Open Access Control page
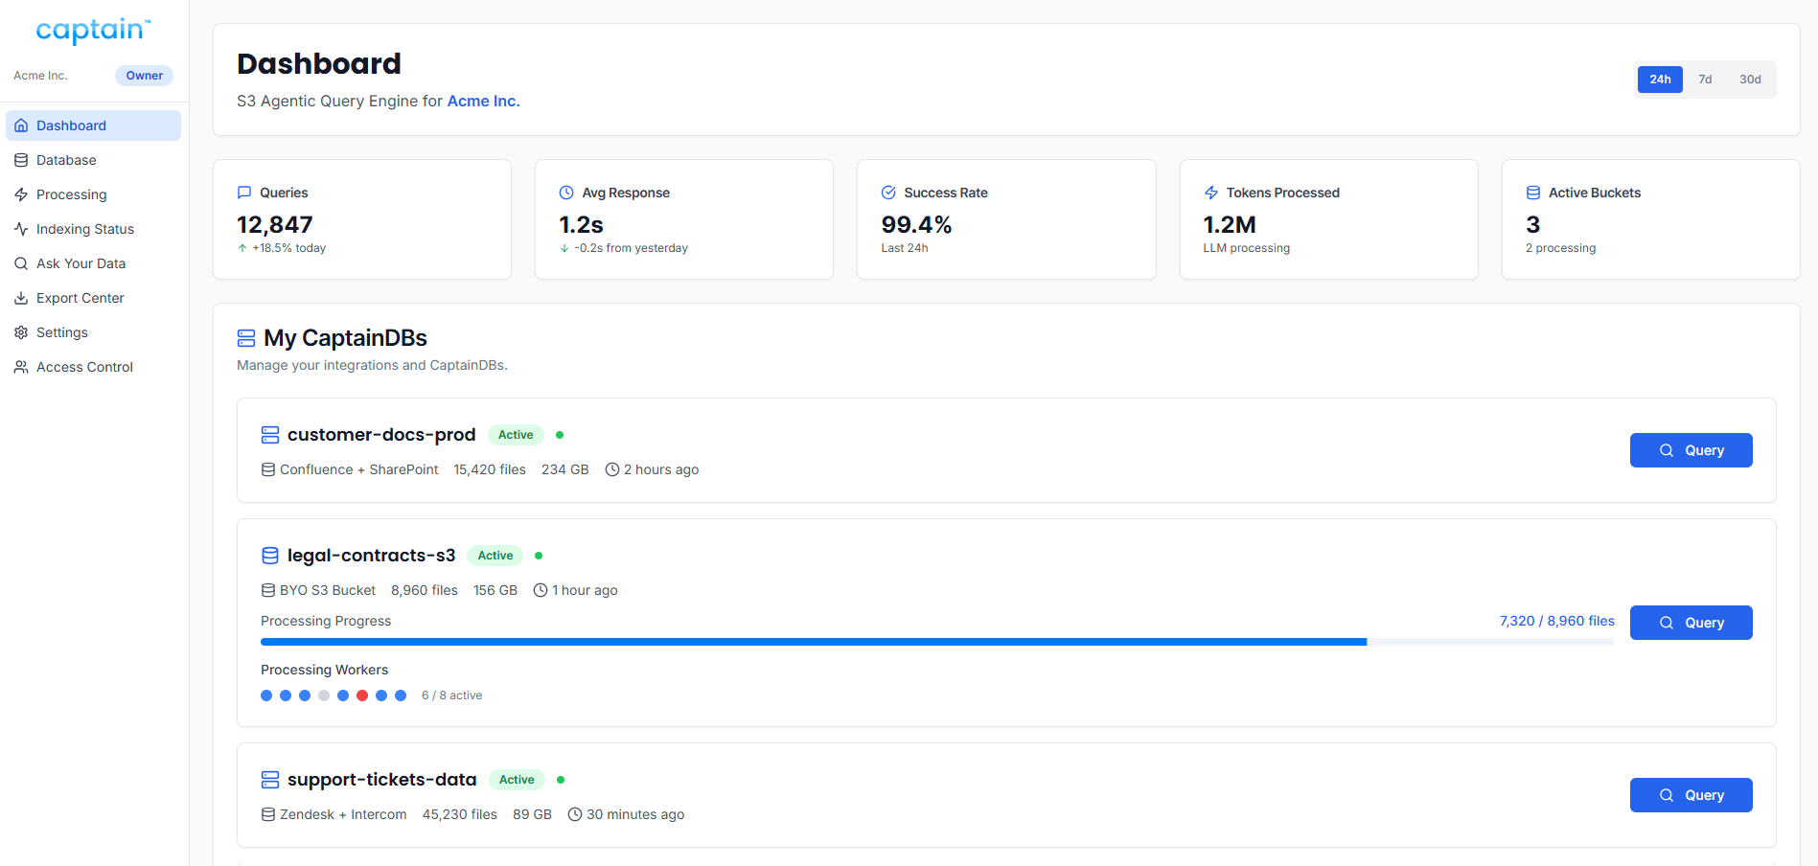The image size is (1818, 866). click(93, 367)
